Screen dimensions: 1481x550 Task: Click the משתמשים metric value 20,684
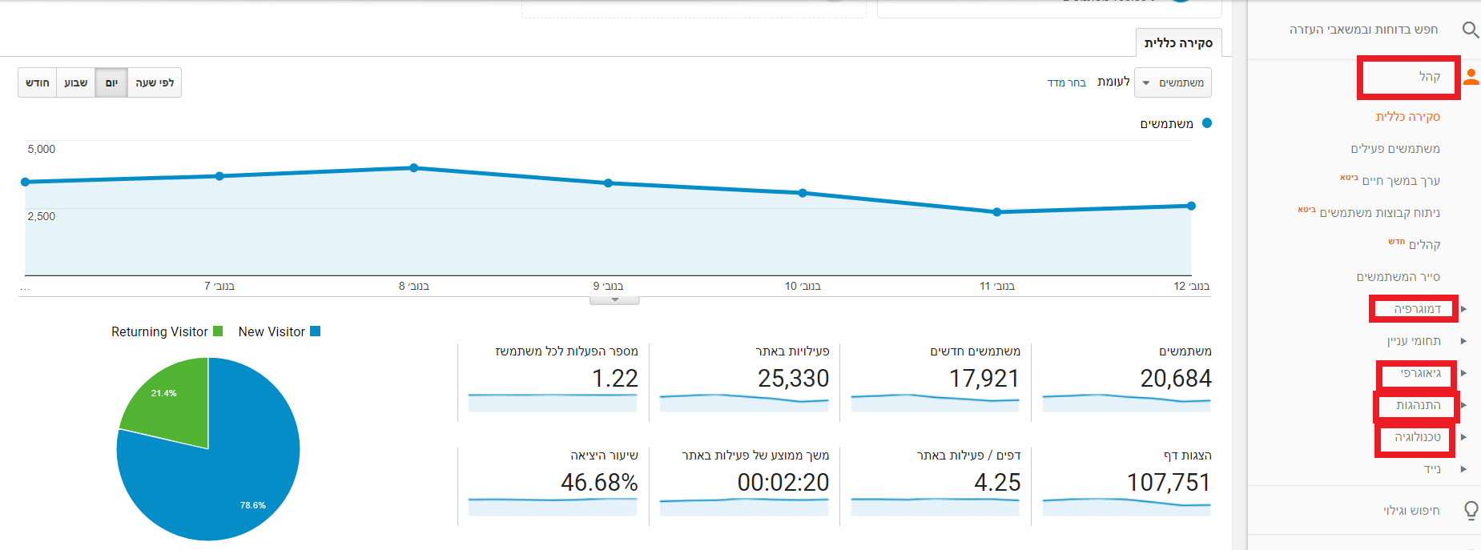pos(1176,378)
